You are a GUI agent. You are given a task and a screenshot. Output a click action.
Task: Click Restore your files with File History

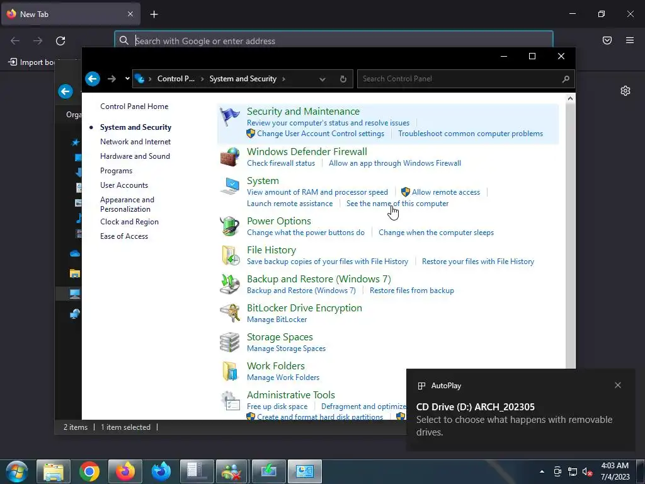pos(478,262)
